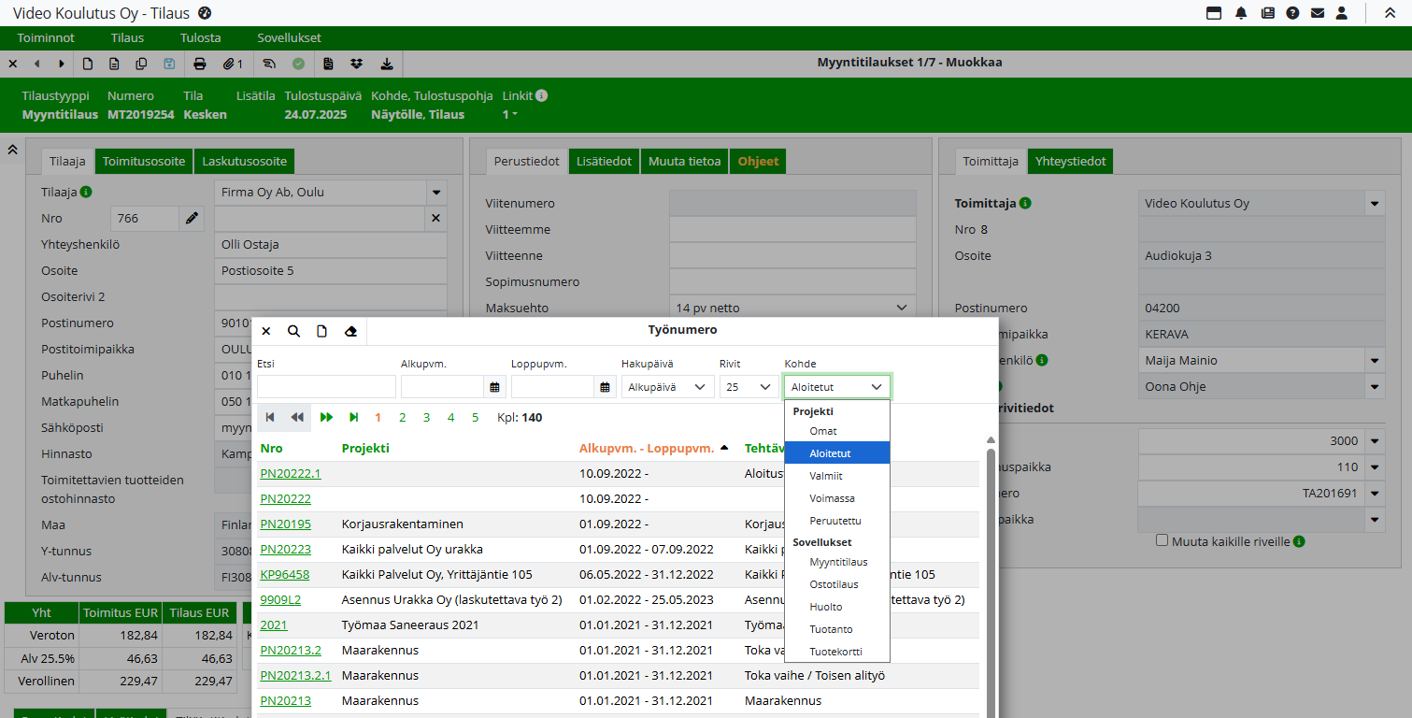1412x718 pixels.
Task: Open the Hakupäivä dropdown
Action: pos(667,387)
